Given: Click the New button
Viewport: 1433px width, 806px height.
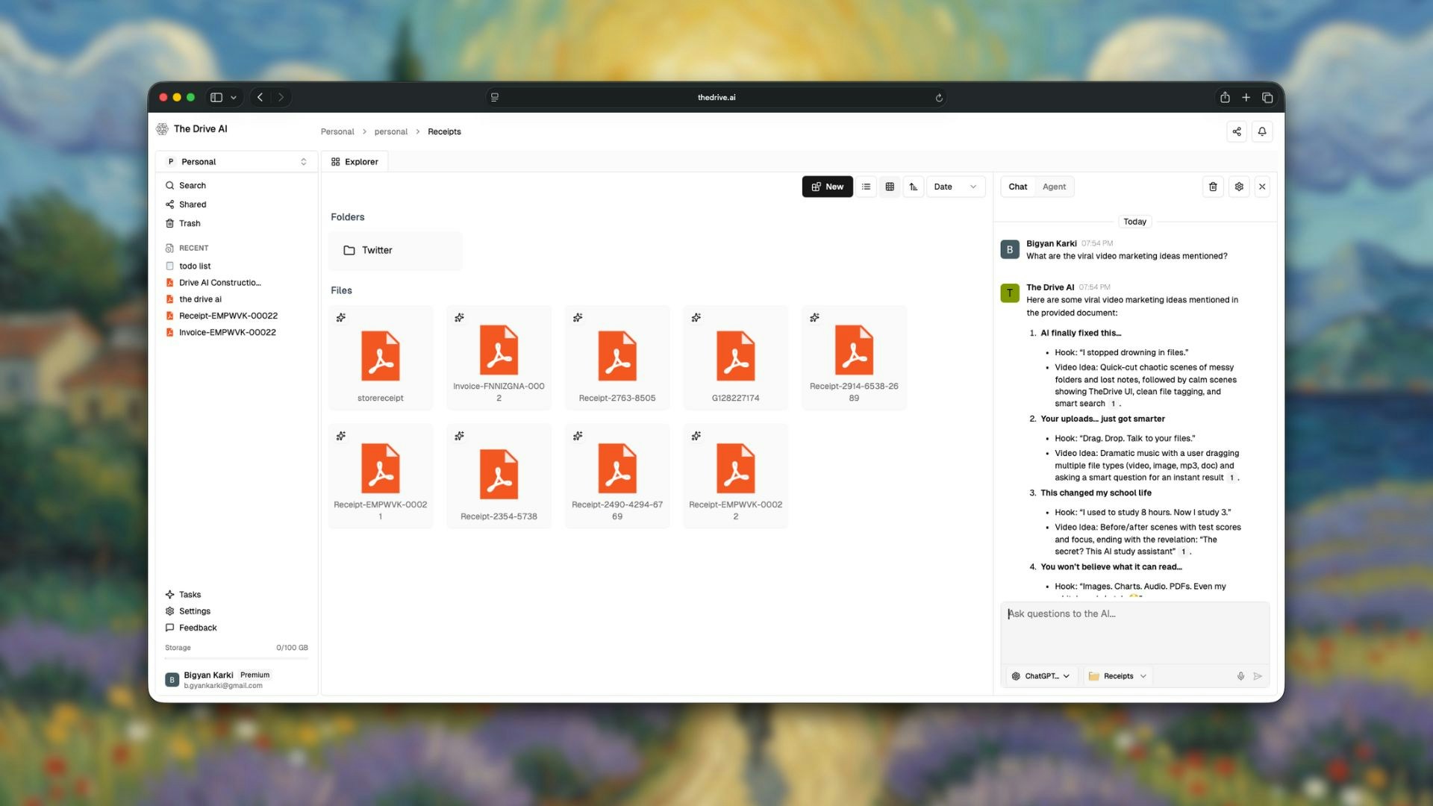Looking at the screenshot, I should [827, 187].
